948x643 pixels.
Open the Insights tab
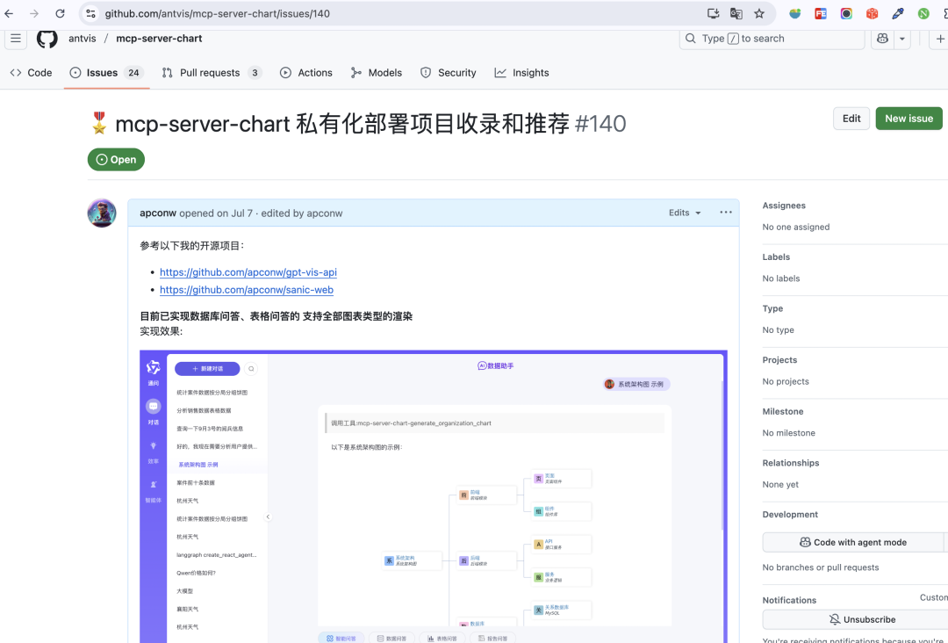[x=521, y=72]
